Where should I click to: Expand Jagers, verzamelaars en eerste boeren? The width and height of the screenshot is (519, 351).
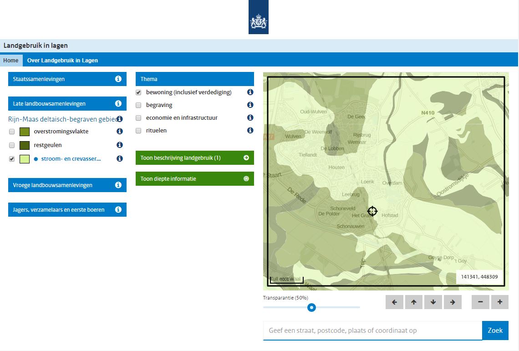pos(67,210)
